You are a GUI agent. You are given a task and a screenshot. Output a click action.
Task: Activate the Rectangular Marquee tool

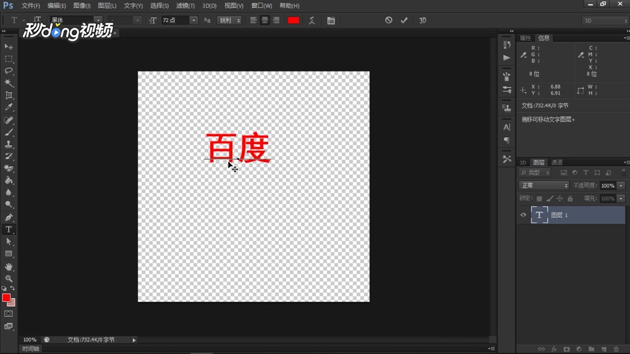pyautogui.click(x=9, y=59)
